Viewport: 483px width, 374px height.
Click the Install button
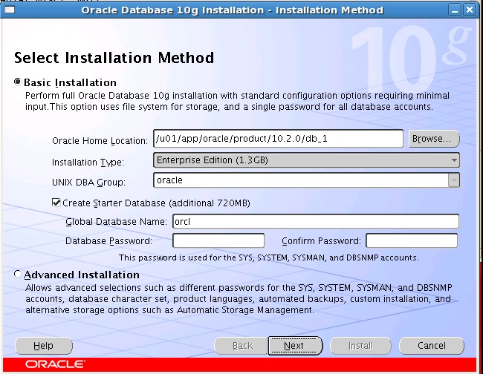[x=360, y=346]
